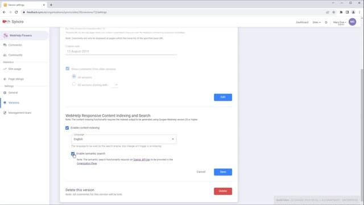Click the blue Edit button
364x205 pixels.
point(223,97)
